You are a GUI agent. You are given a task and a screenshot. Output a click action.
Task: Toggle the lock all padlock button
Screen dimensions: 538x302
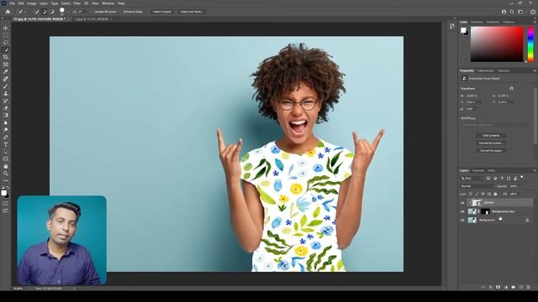tap(495, 194)
